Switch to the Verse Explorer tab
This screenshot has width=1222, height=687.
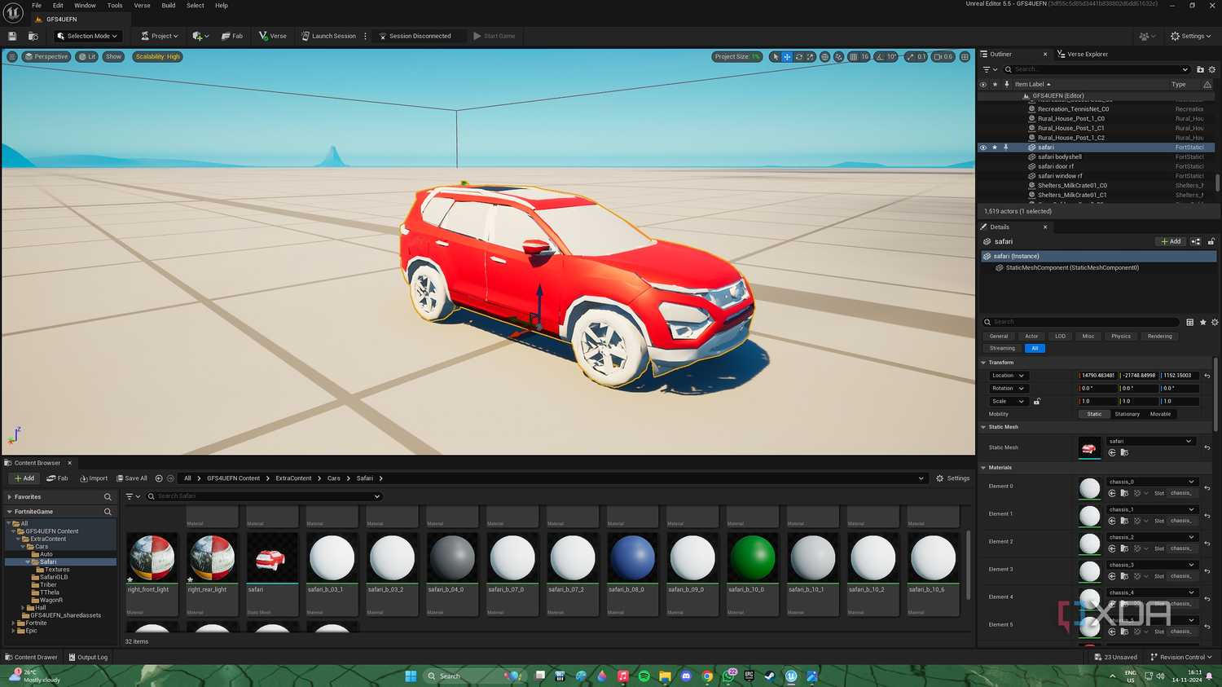click(x=1083, y=55)
